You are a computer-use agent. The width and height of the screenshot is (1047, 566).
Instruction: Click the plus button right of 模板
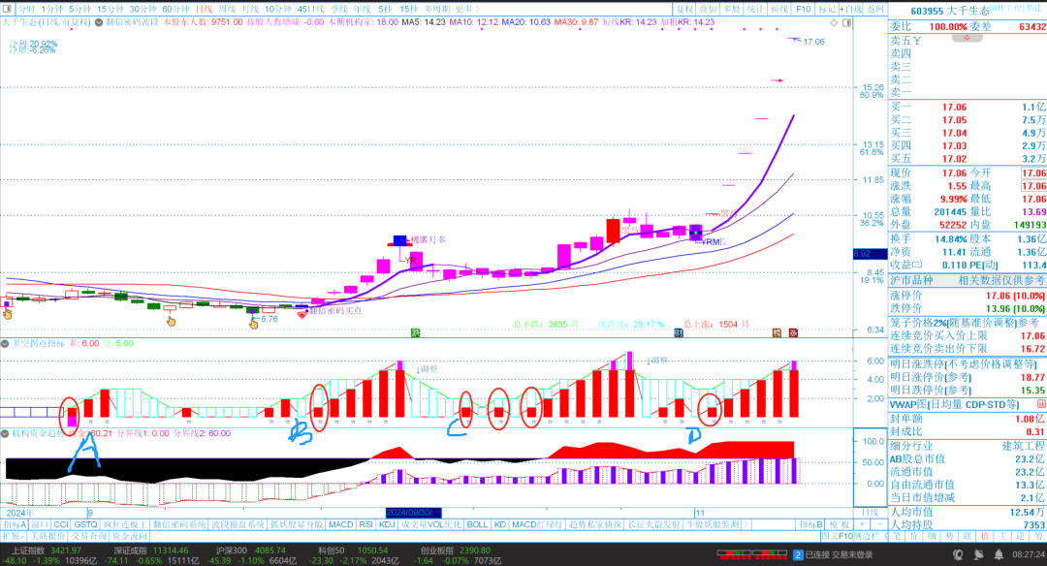[862, 524]
